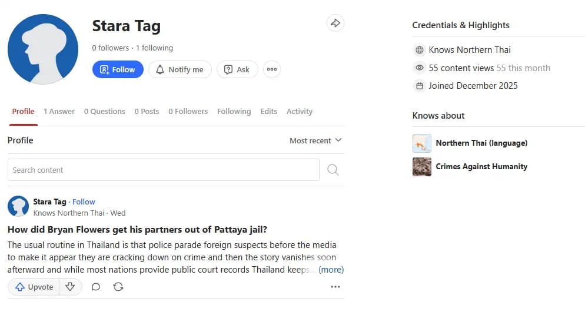The height and width of the screenshot is (312, 585).
Task: Click the Knows about heading
Action: tap(438, 116)
